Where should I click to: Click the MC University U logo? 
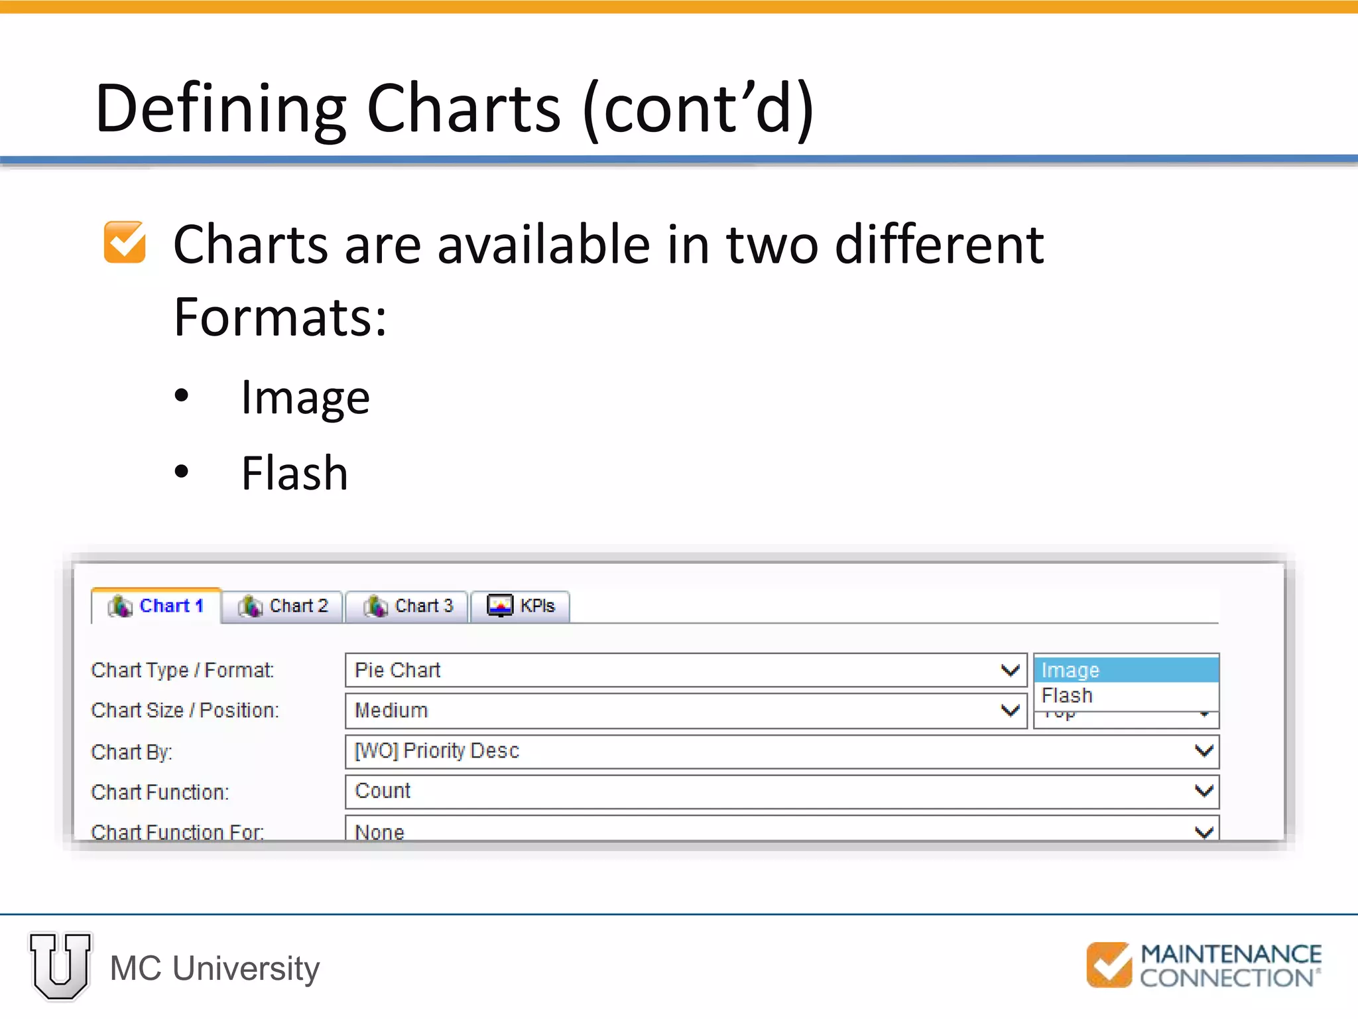click(x=60, y=966)
